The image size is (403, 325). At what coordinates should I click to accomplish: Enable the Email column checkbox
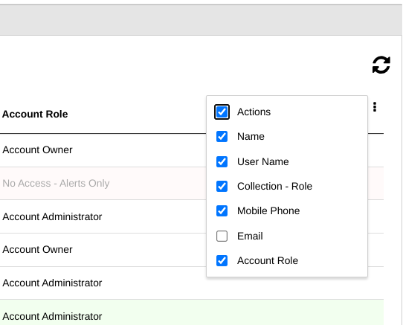pyautogui.click(x=222, y=236)
